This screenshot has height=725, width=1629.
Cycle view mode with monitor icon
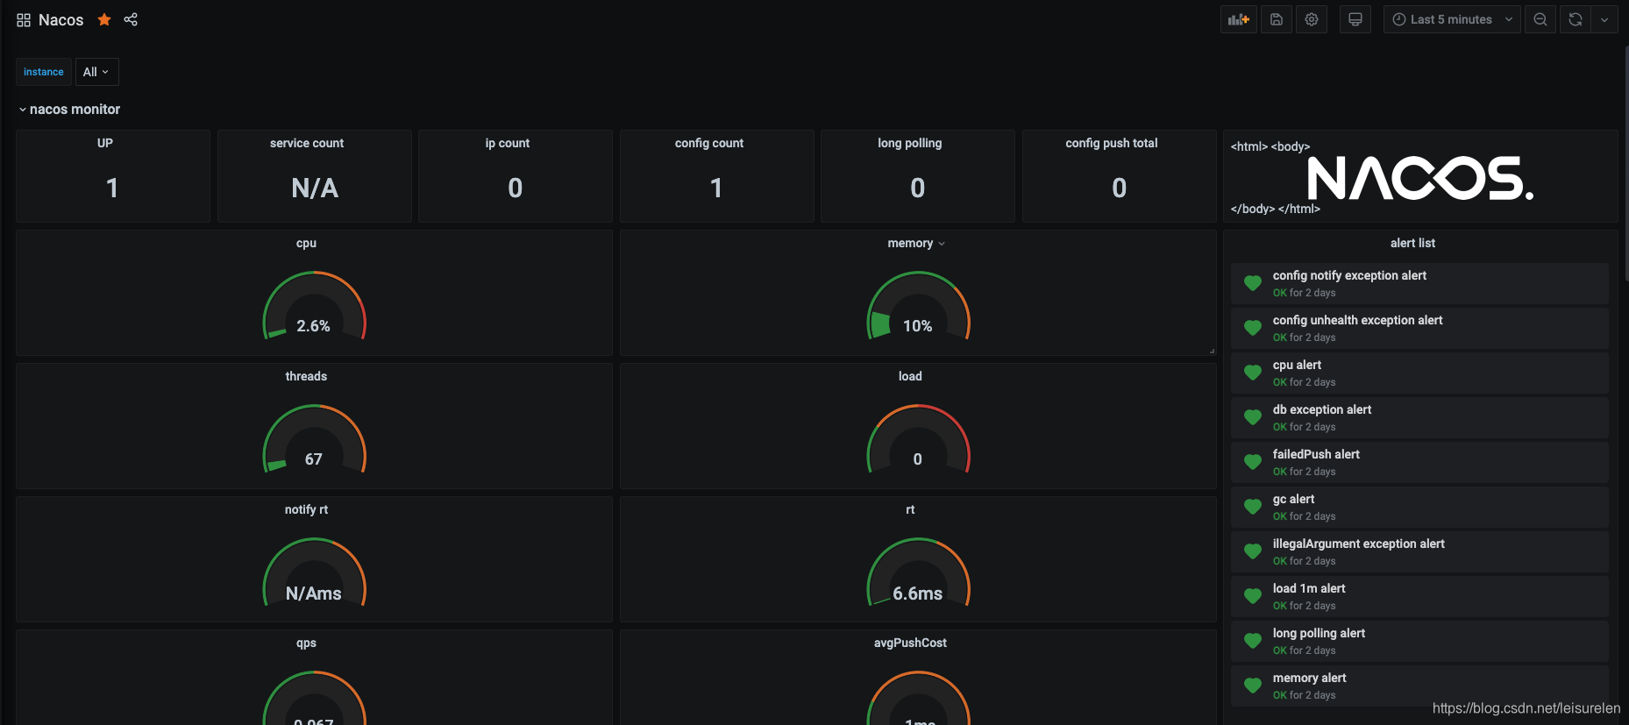[x=1355, y=19]
